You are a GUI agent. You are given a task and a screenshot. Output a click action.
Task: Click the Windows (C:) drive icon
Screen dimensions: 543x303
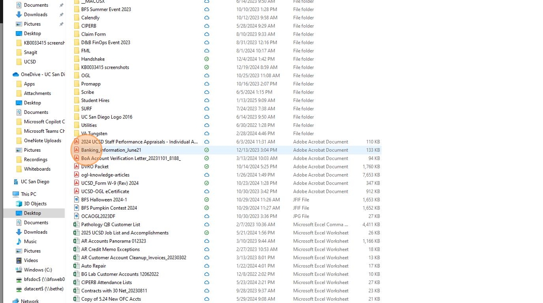point(19,270)
